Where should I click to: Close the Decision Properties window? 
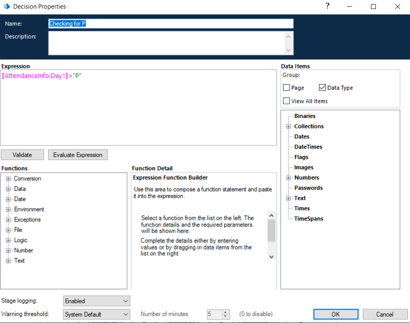click(x=397, y=7)
